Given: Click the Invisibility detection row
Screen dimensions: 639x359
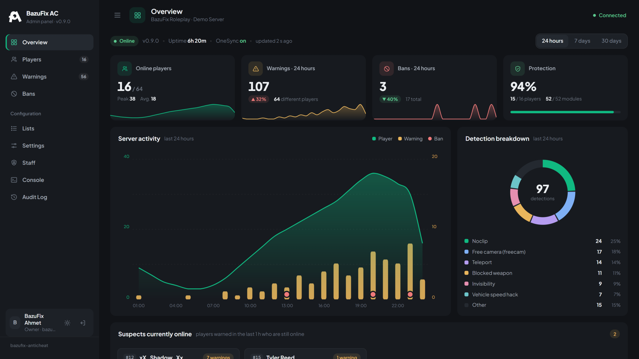Looking at the screenshot, I should click(542, 284).
